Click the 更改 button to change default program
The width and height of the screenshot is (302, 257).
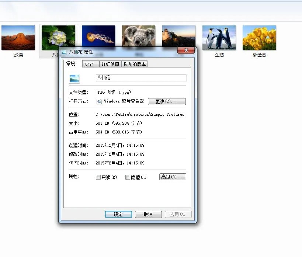click(x=167, y=102)
